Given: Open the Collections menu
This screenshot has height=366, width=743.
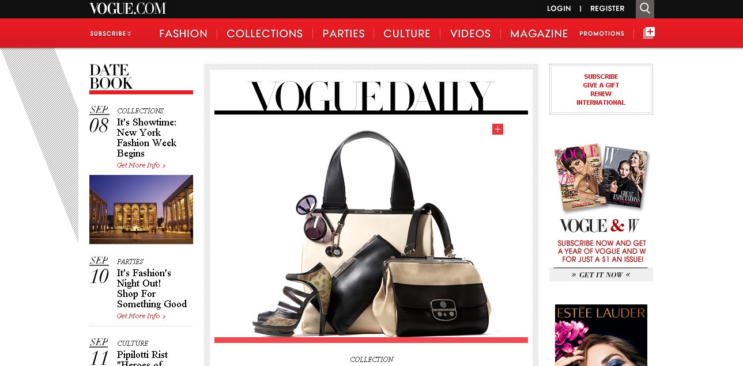Looking at the screenshot, I should click(x=265, y=34).
